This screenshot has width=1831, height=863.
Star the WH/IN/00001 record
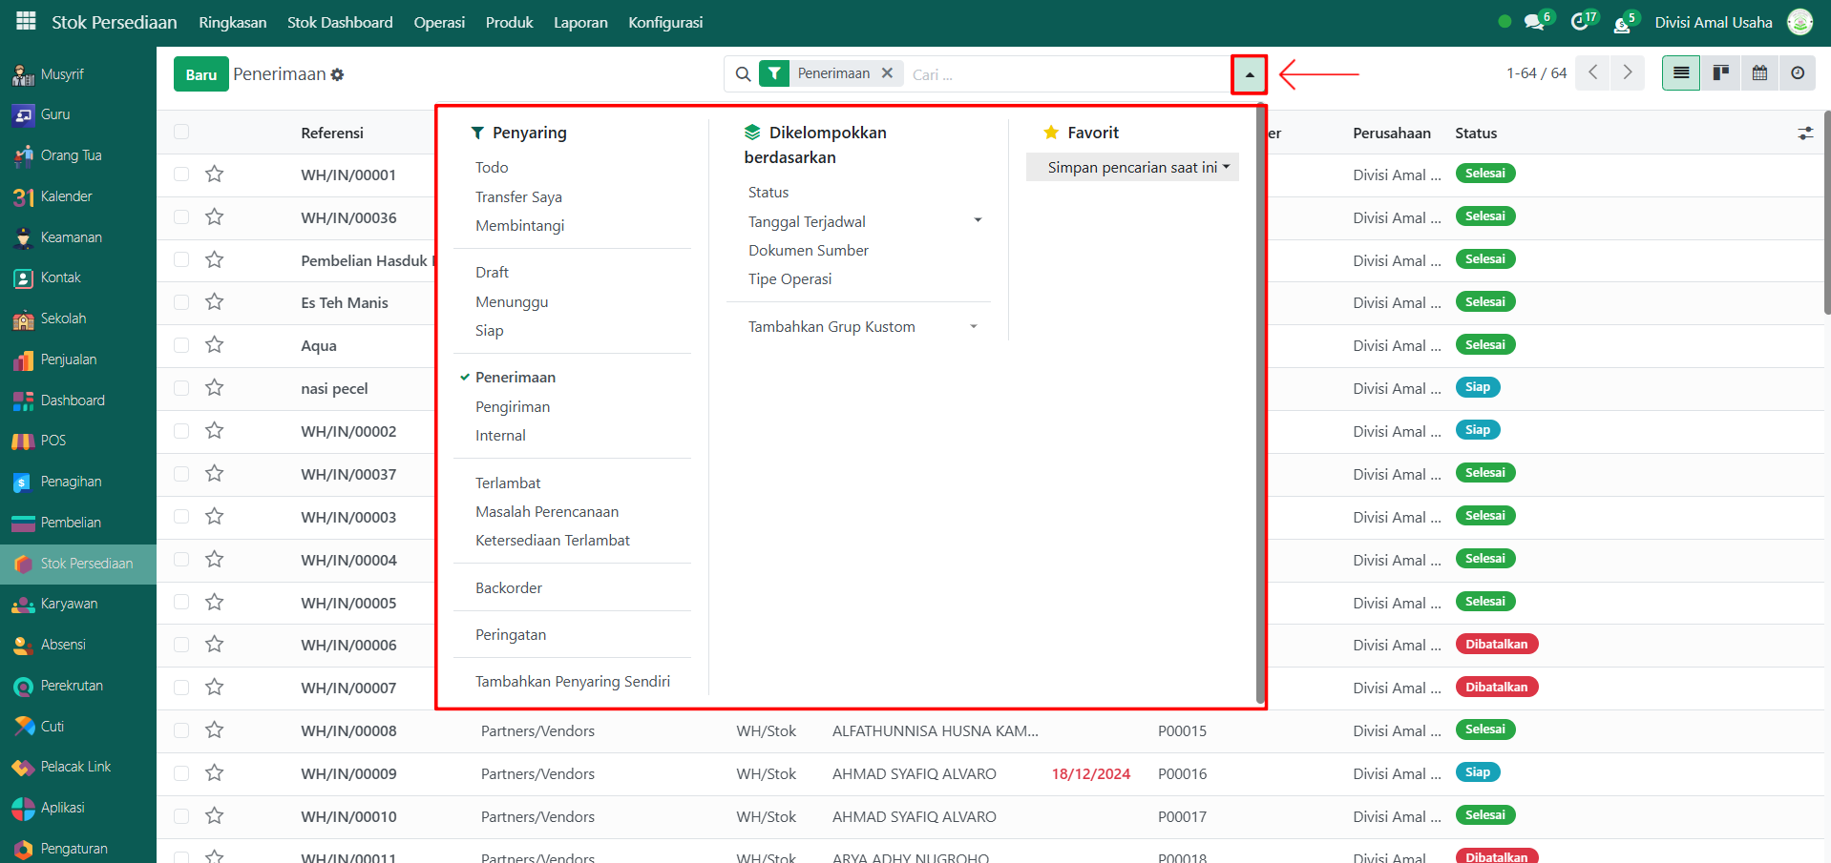click(215, 174)
